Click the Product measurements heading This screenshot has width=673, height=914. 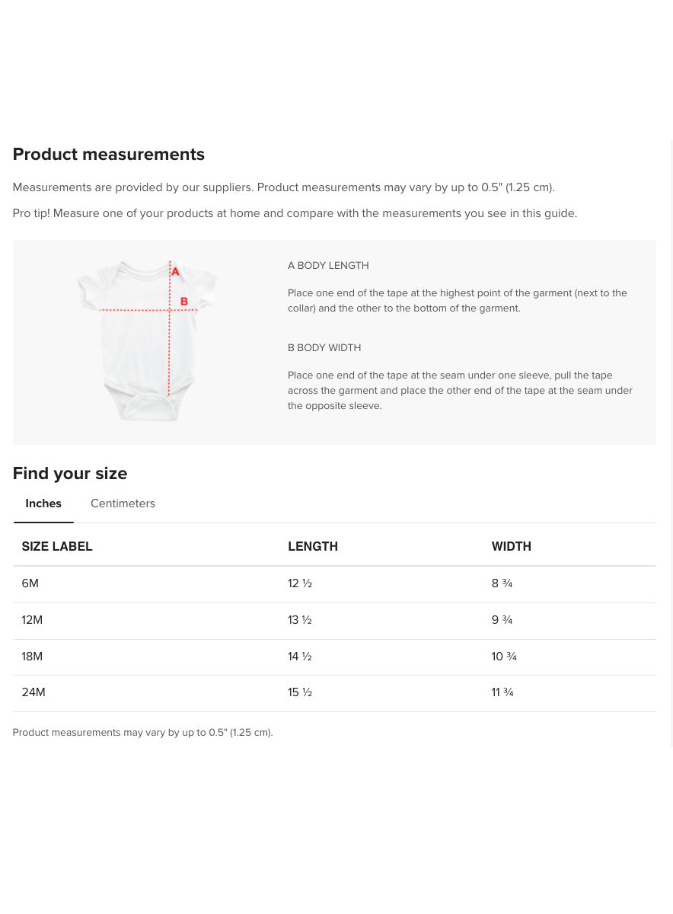pyautogui.click(x=109, y=154)
